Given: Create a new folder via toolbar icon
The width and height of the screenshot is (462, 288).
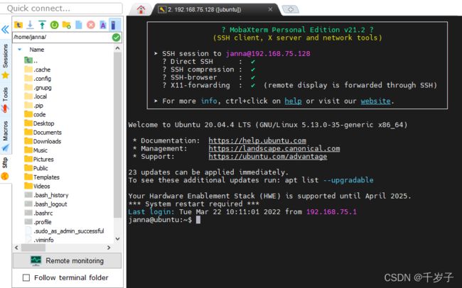Looking at the screenshot, I should click(x=67, y=25).
